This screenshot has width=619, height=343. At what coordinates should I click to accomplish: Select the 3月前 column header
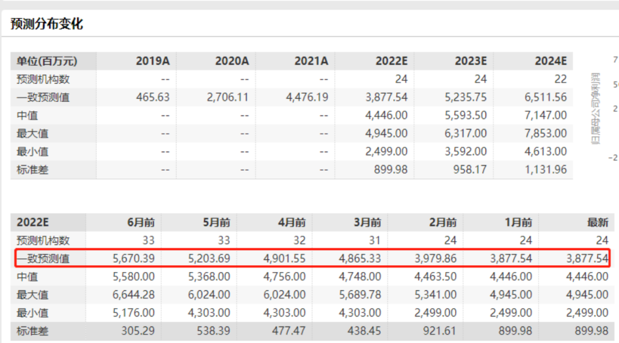(x=367, y=222)
